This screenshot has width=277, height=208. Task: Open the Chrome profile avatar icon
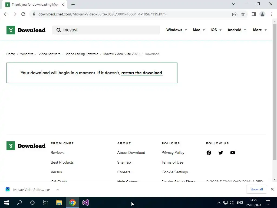(x=262, y=14)
